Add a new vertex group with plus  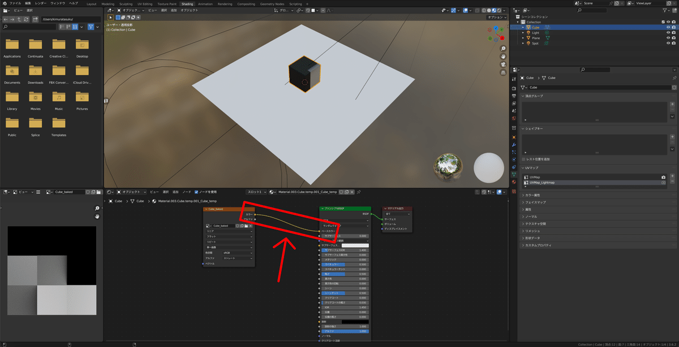pos(672,105)
